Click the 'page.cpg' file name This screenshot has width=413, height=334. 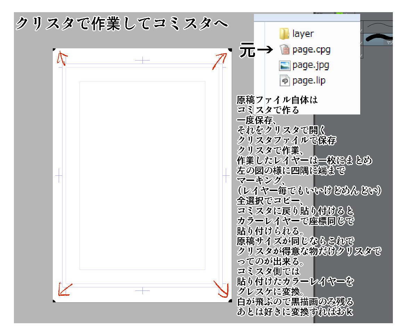click(311, 50)
